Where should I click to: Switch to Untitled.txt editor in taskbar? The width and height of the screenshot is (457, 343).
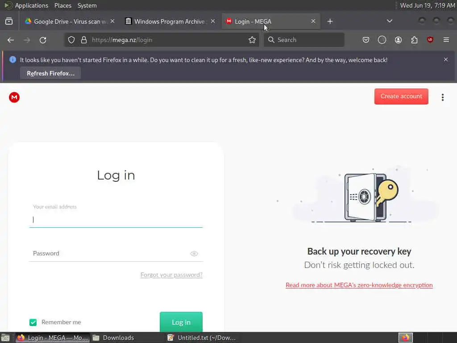pos(202,338)
